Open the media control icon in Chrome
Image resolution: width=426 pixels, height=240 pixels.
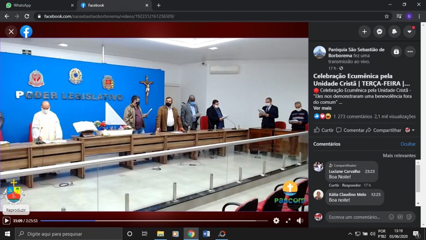(x=399, y=16)
